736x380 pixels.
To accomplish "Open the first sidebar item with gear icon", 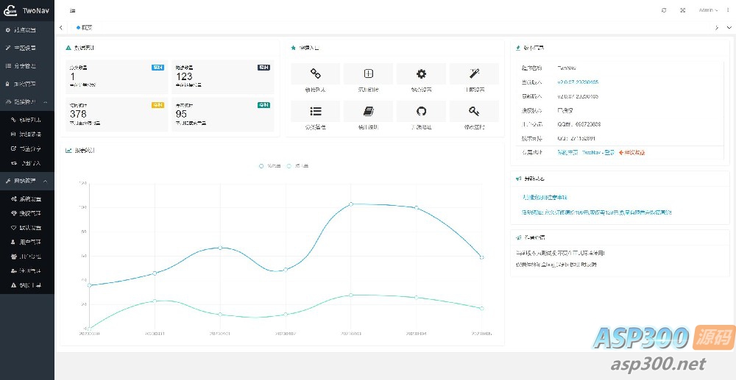I will [x=26, y=30].
